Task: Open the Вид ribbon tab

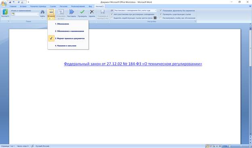Action: (x=90, y=6)
